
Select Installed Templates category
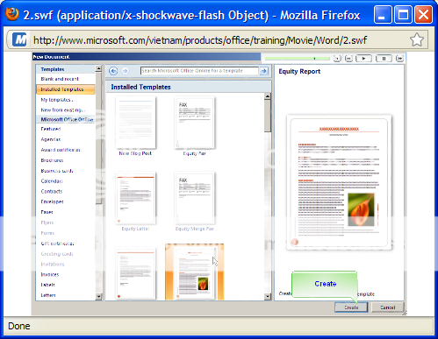(66, 89)
